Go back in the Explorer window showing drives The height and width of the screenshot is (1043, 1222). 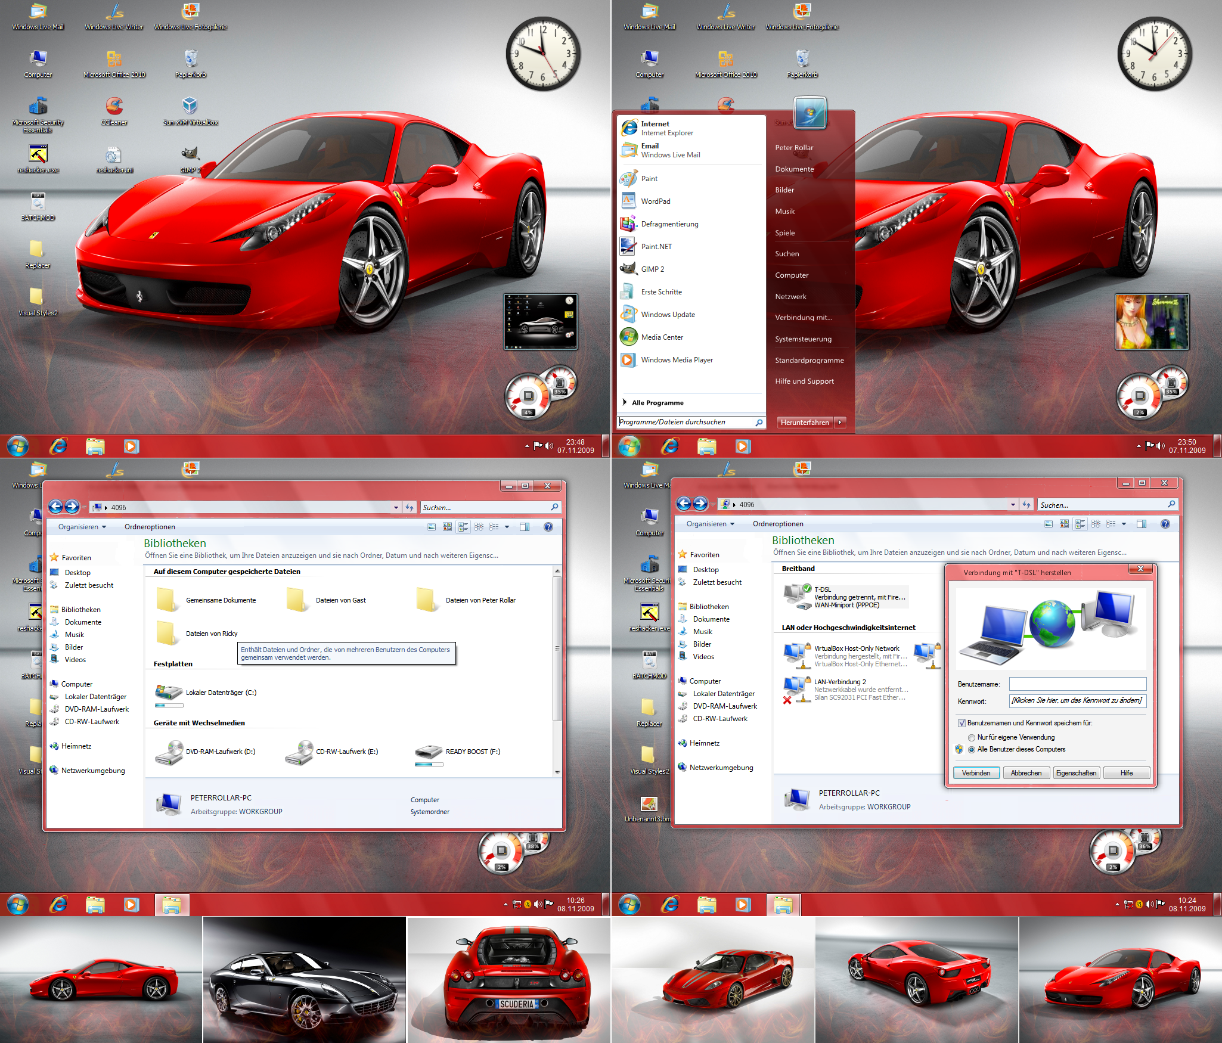tap(55, 507)
